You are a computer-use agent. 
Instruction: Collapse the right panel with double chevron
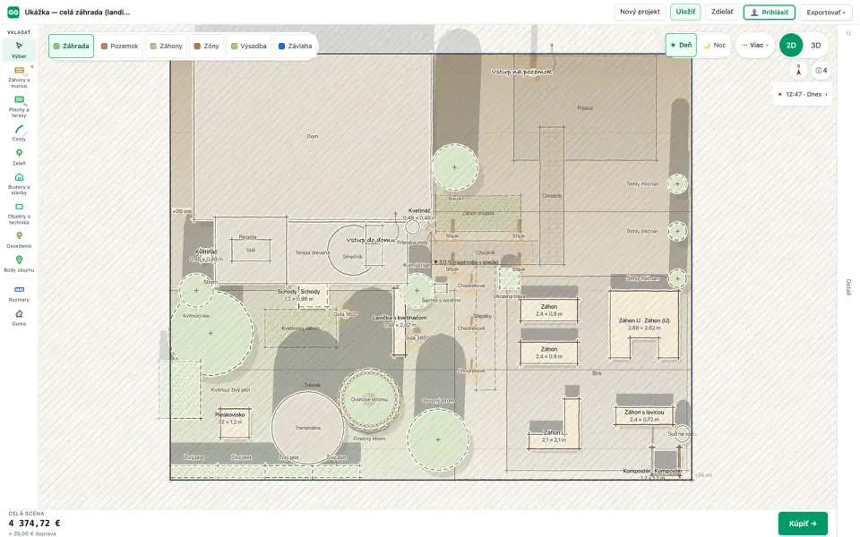pyautogui.click(x=848, y=33)
